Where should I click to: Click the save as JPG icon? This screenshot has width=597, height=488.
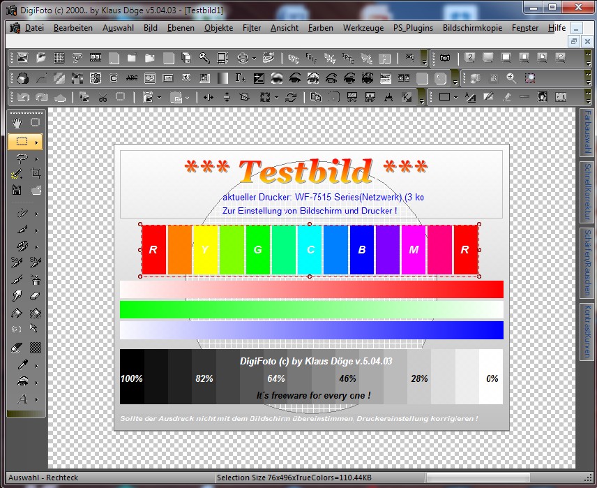pos(352,98)
